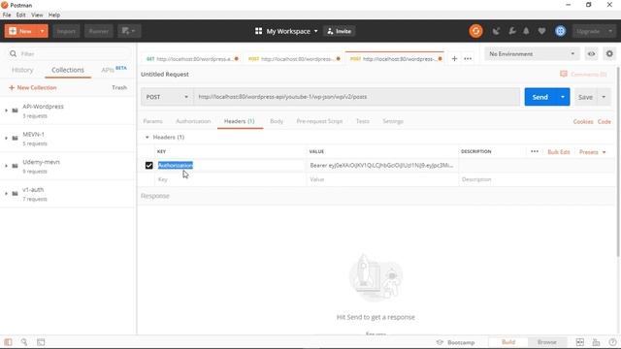The height and width of the screenshot is (349, 621).
Task: Click the Save button
Action: 585,97
